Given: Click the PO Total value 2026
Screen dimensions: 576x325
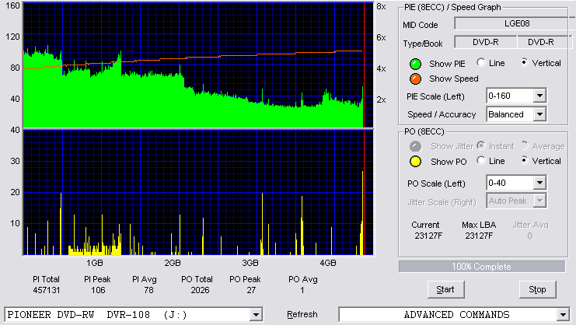Looking at the screenshot, I should [x=200, y=290].
